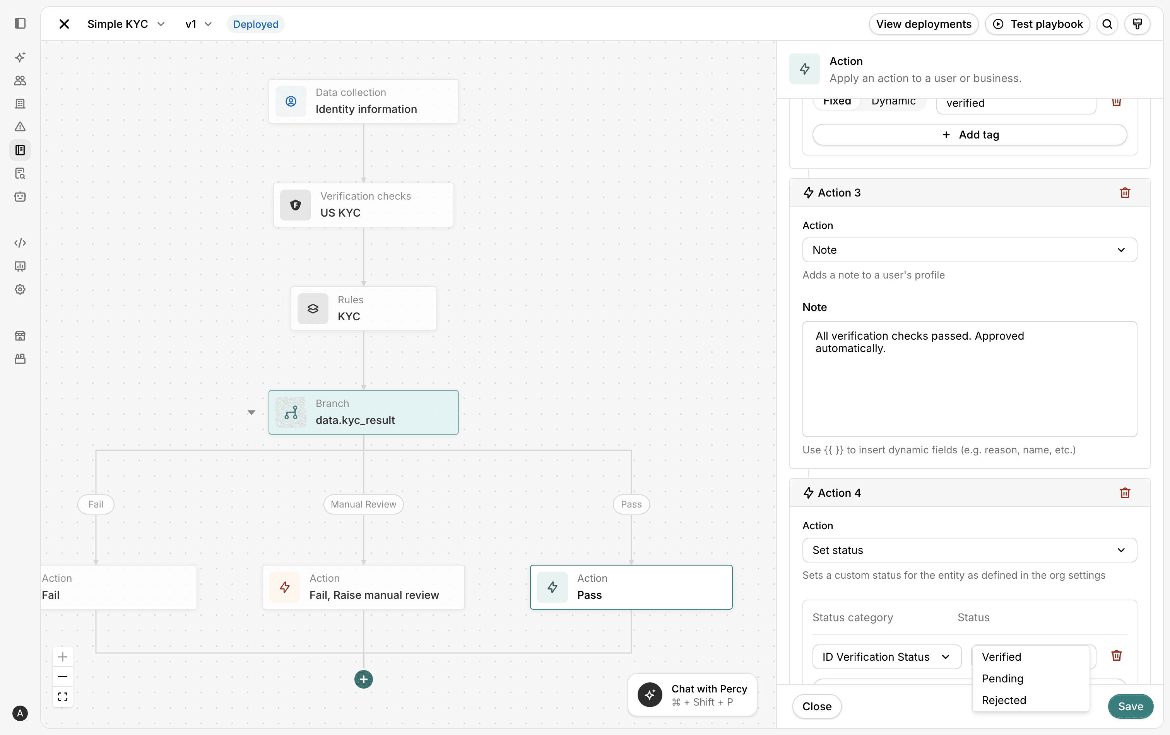Open the bot face icon in sidebar
Viewport: 1170px width, 735px height.
(20, 197)
